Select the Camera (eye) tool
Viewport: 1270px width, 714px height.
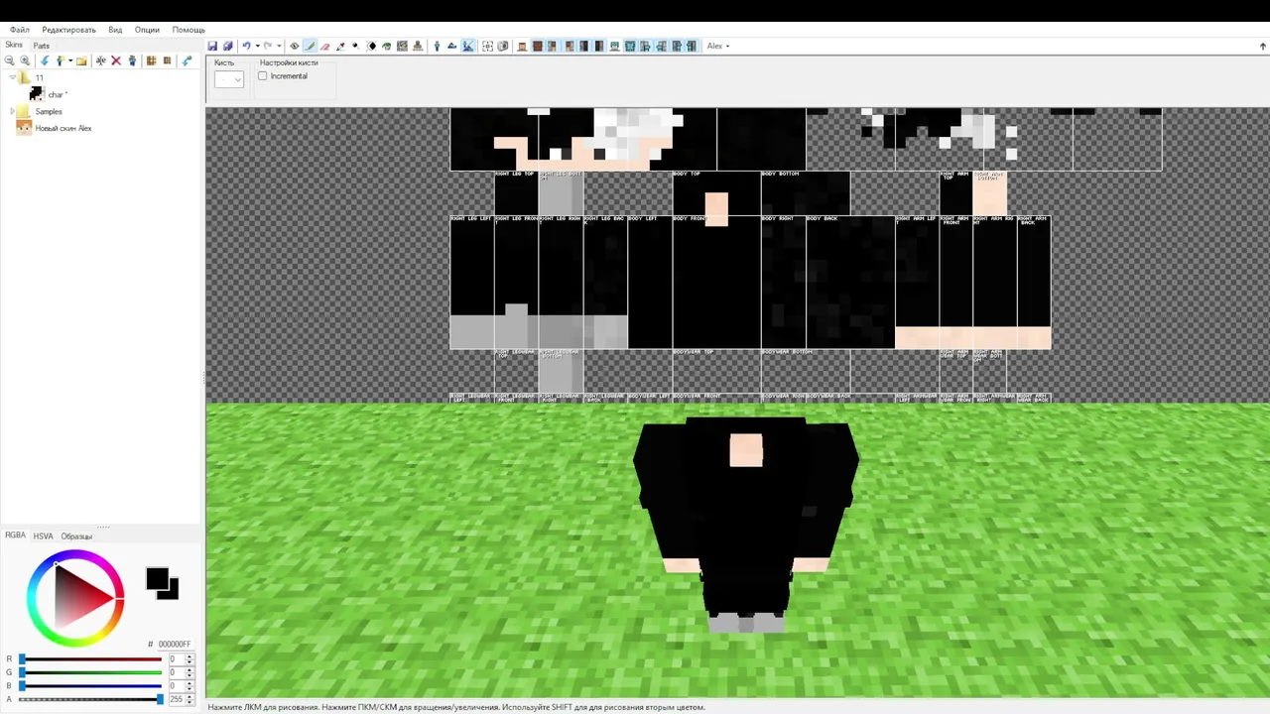click(x=295, y=46)
